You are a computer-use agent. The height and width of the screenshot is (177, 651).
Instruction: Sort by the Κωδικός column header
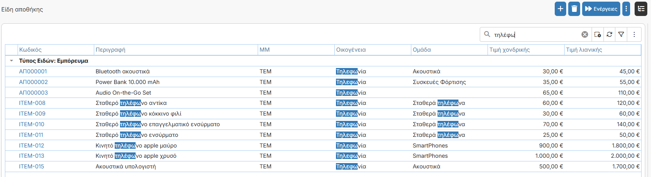point(56,50)
